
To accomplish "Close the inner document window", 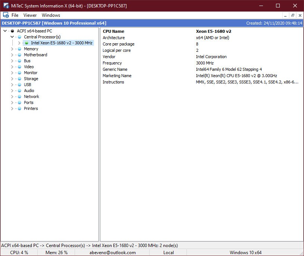I will [300, 15].
